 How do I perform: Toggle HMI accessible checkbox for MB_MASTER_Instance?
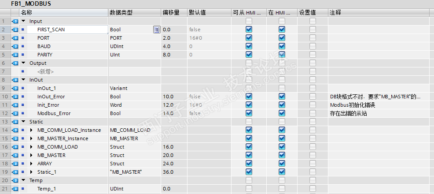[249, 138]
